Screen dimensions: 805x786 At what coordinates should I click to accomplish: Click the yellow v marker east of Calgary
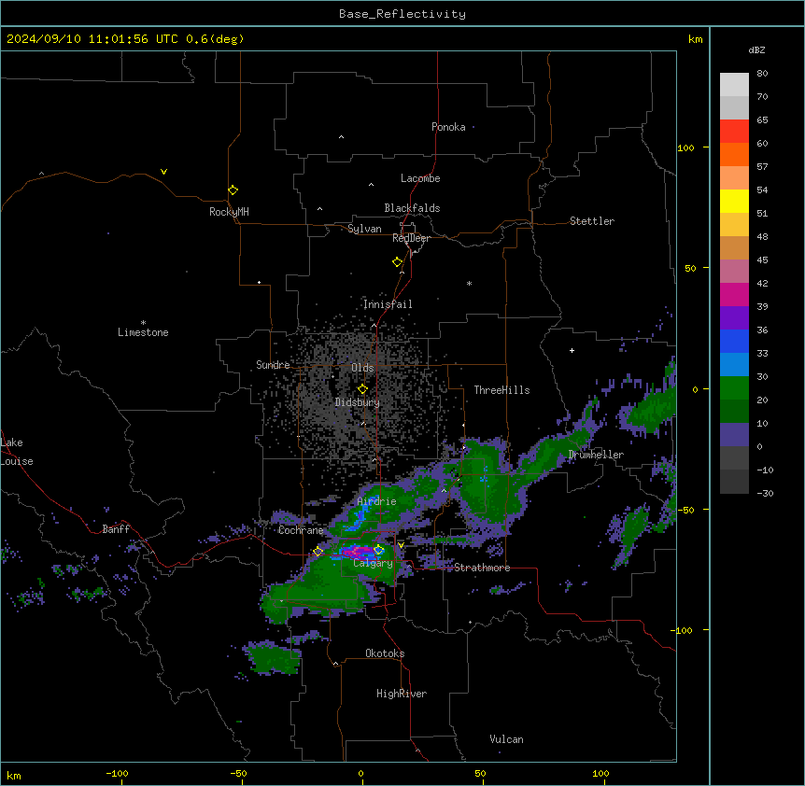(x=401, y=545)
